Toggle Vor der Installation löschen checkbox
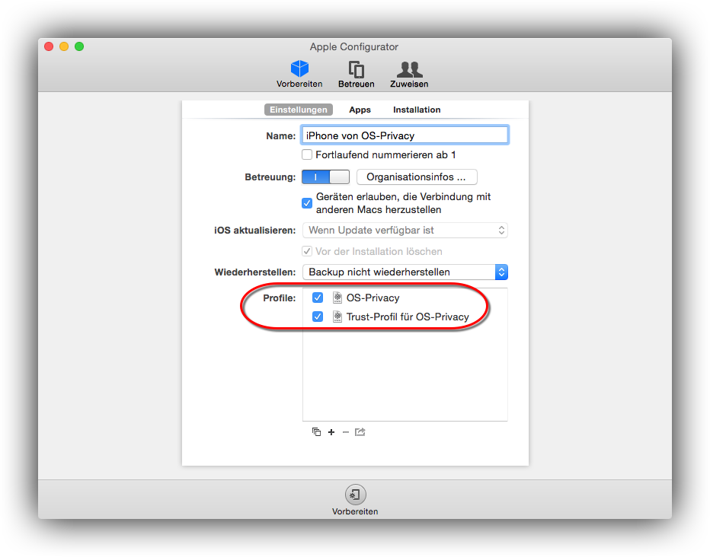This screenshot has height=557, width=710. pyautogui.click(x=307, y=251)
